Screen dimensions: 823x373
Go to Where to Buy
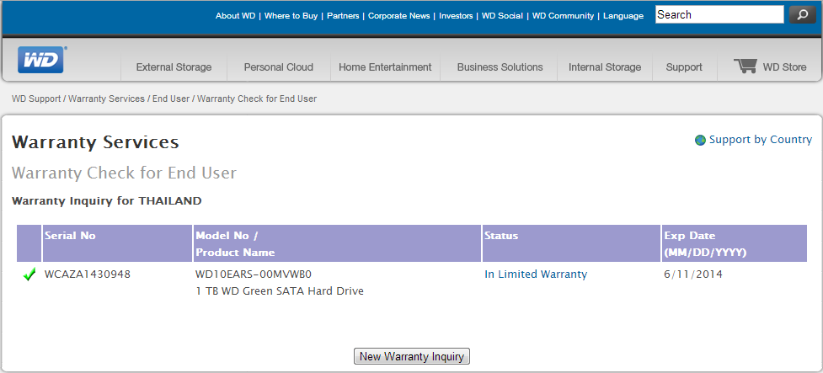(x=291, y=16)
